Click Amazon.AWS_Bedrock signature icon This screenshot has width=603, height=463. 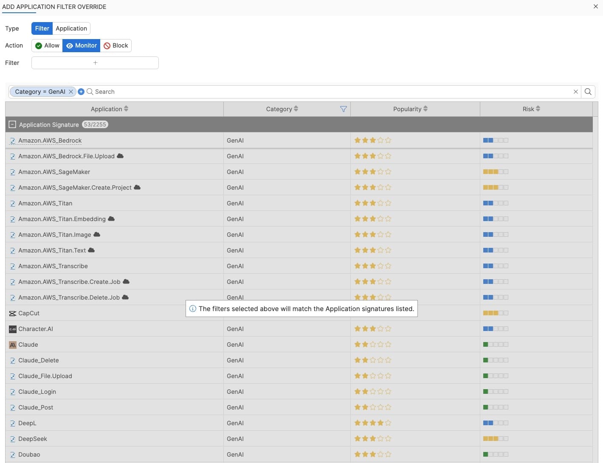13,141
